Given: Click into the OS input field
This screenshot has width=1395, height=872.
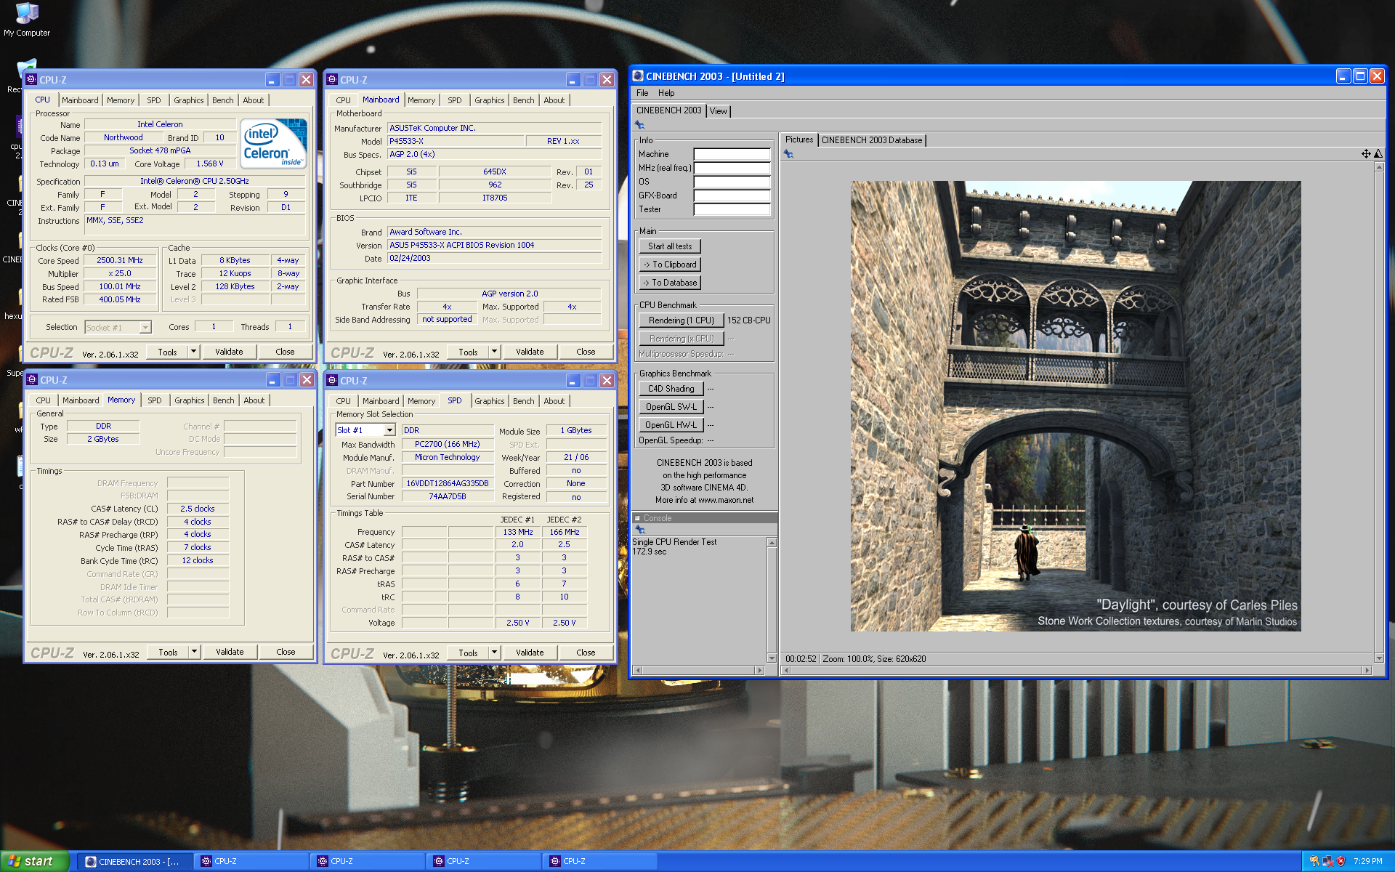Looking at the screenshot, I should pyautogui.click(x=732, y=182).
